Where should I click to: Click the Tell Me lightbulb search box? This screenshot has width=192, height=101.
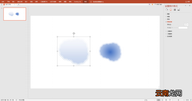click(x=97, y=2)
